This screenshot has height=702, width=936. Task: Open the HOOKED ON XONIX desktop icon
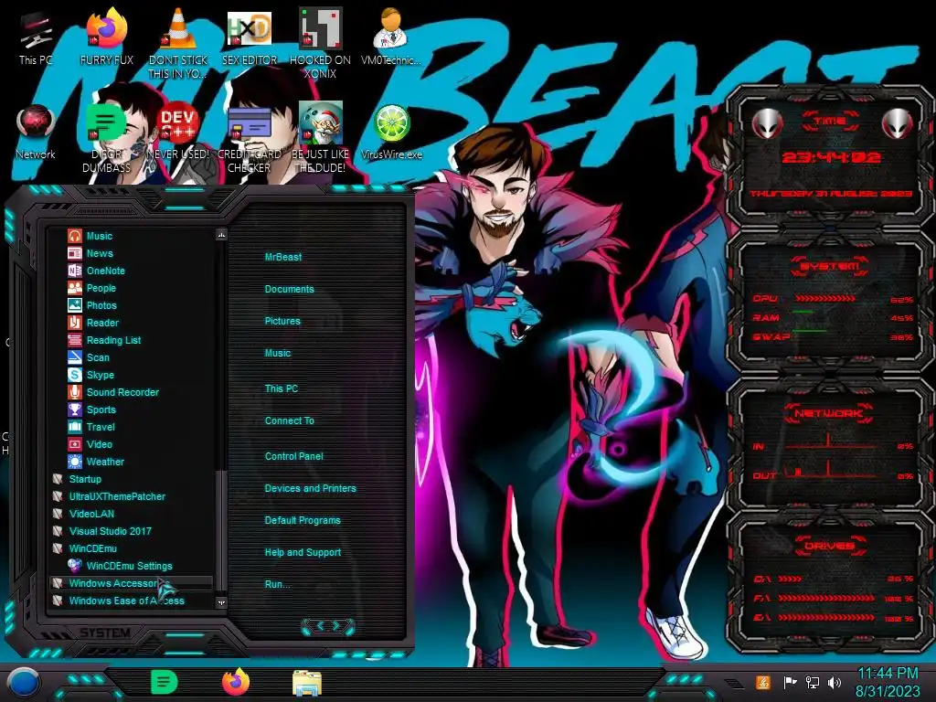[320, 45]
